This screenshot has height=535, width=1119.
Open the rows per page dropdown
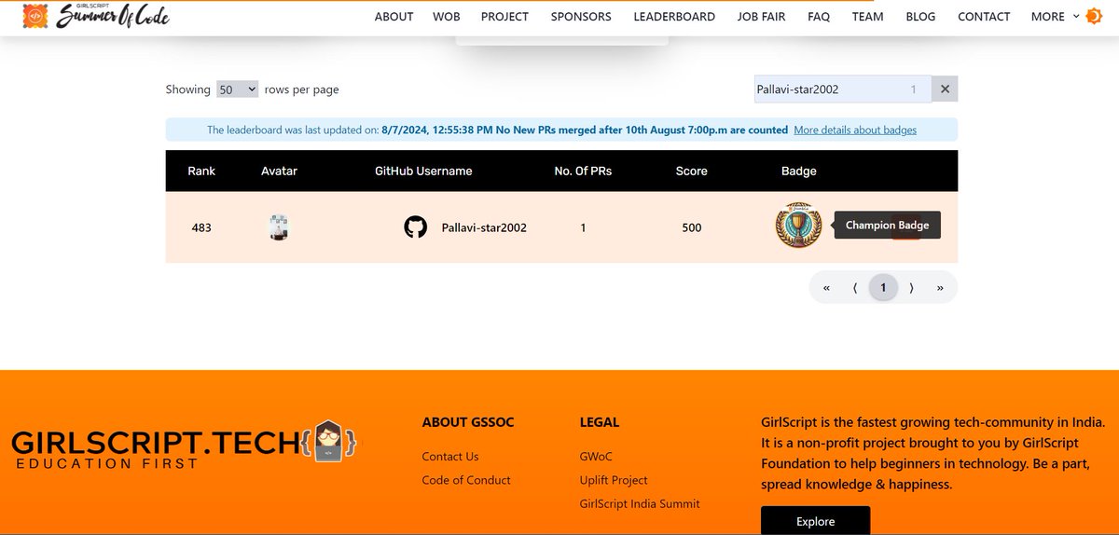pos(237,89)
